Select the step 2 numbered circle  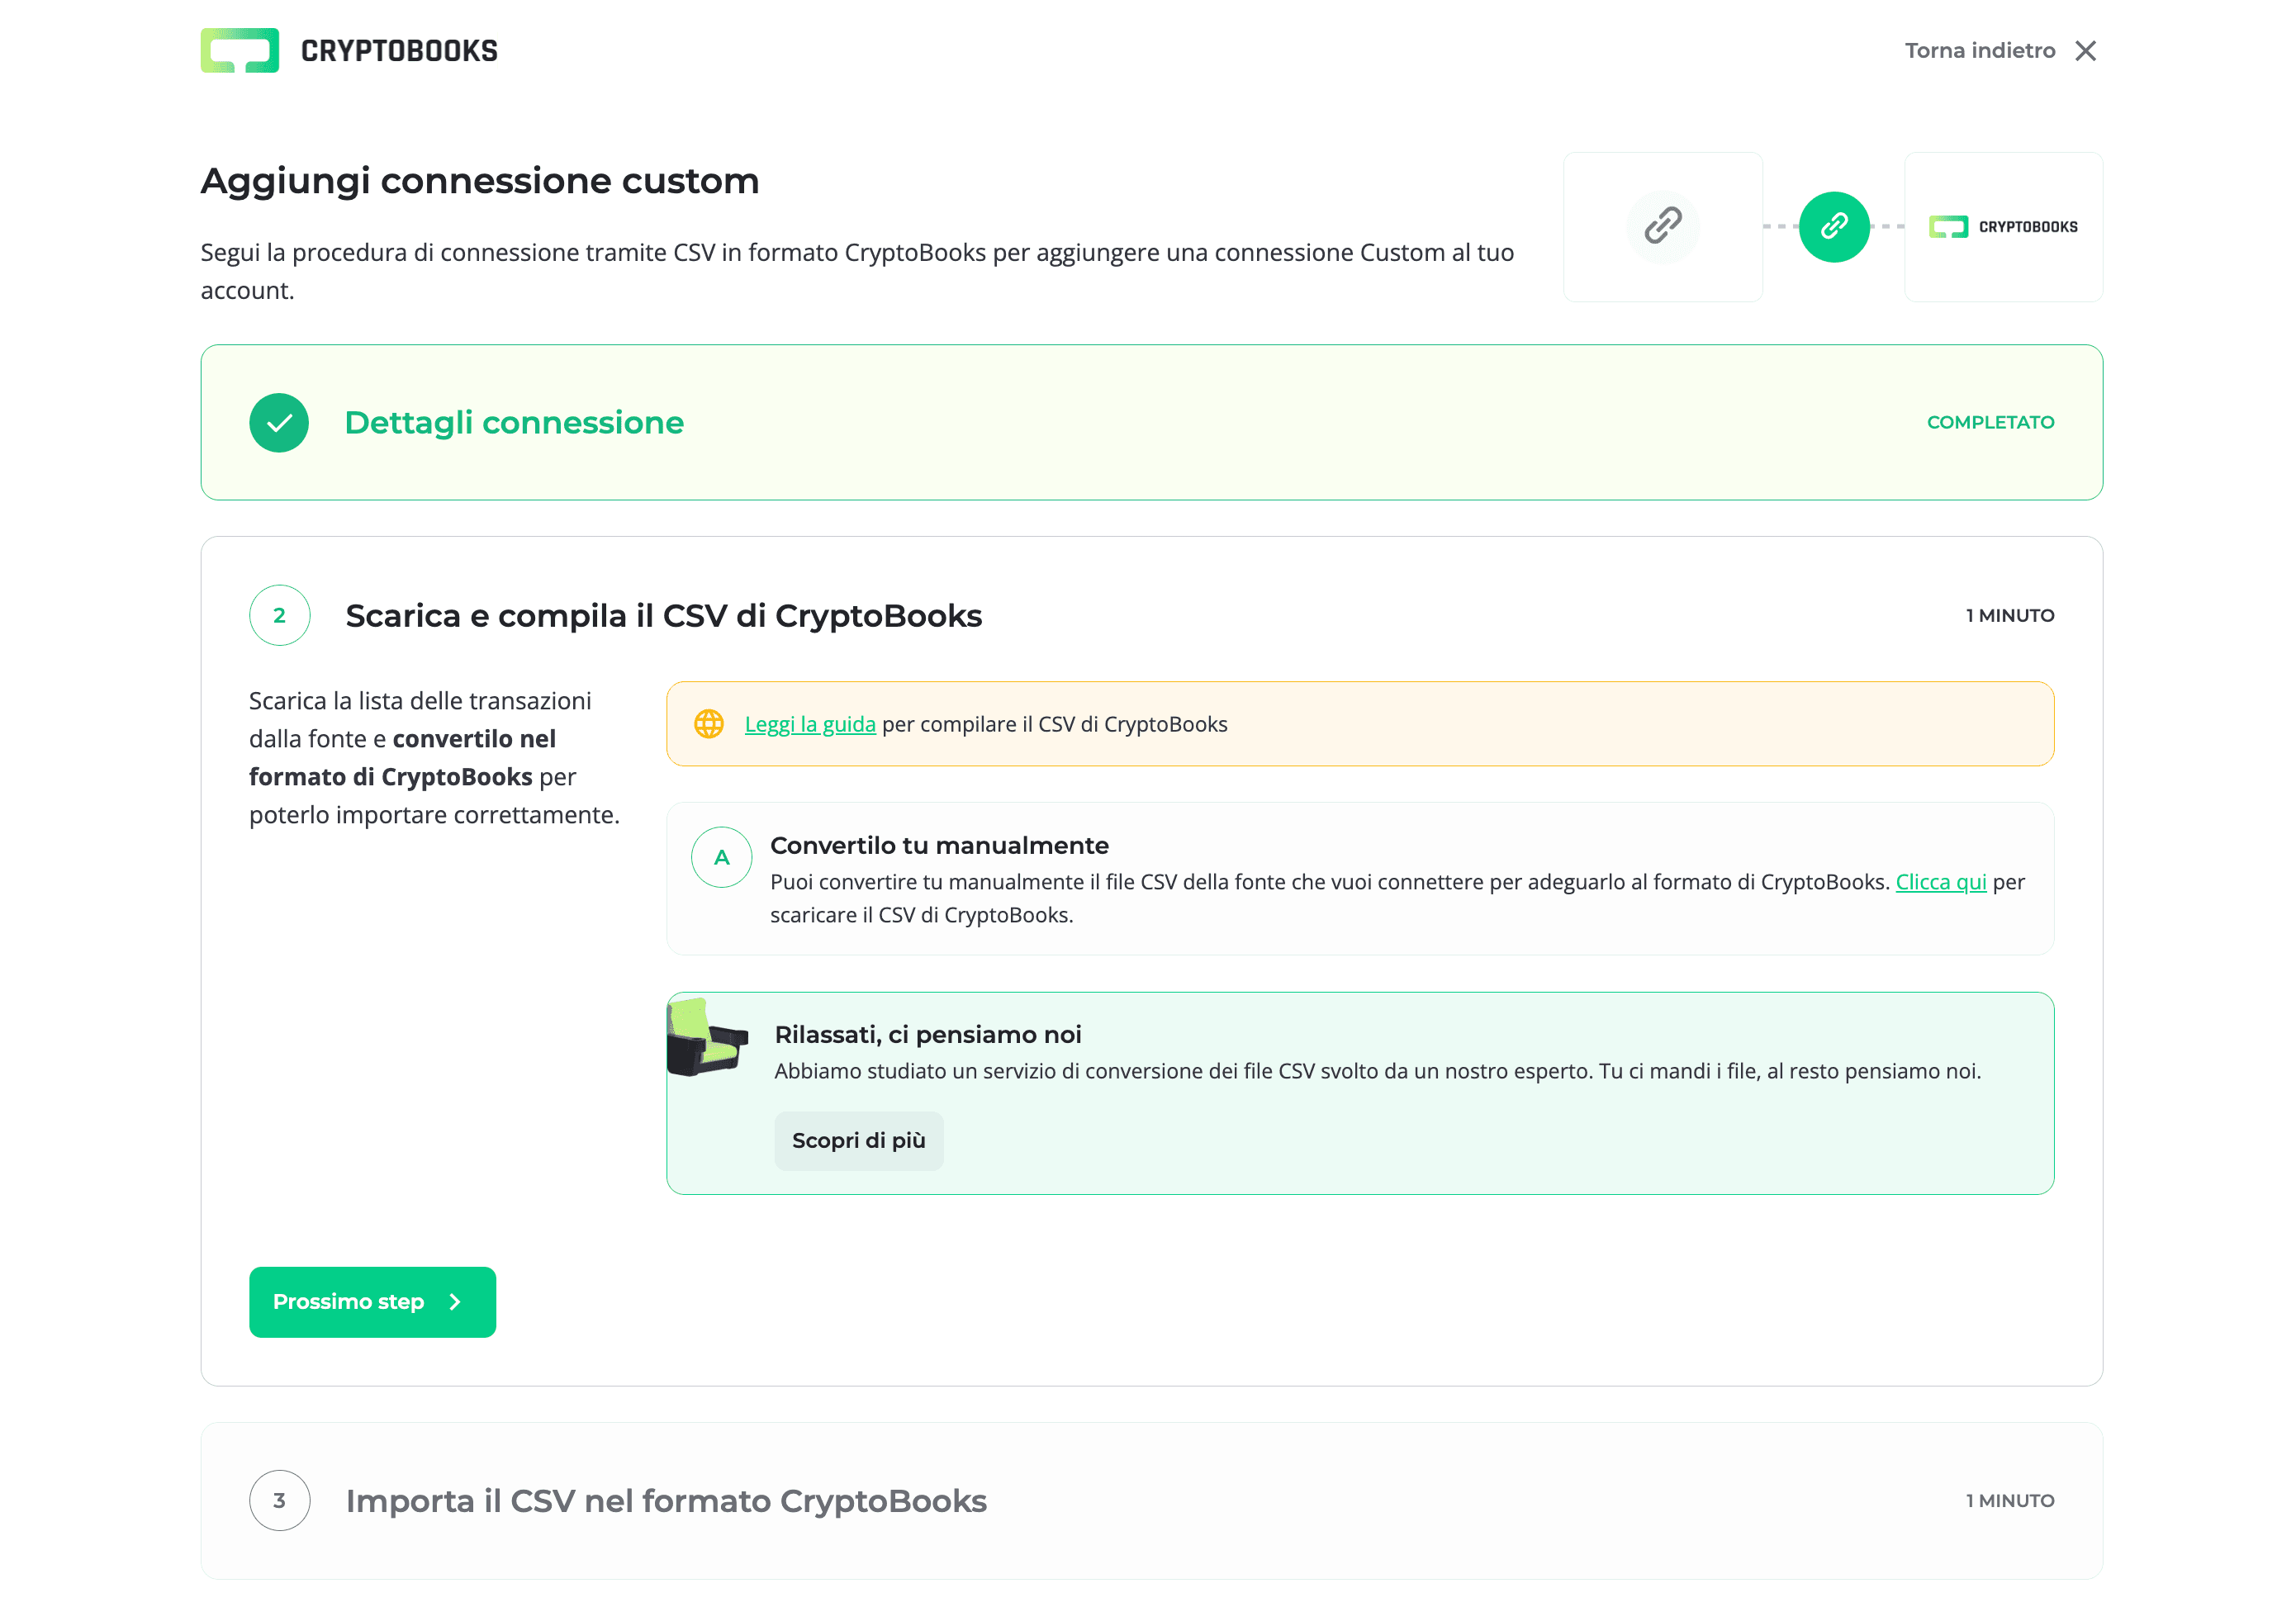pyautogui.click(x=279, y=616)
